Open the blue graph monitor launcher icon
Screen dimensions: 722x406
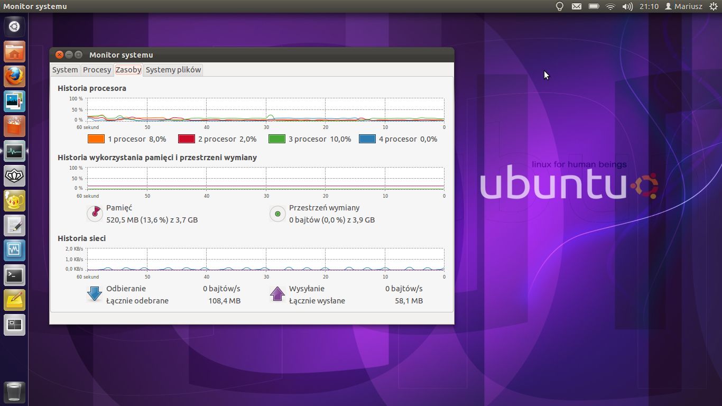pos(14,250)
